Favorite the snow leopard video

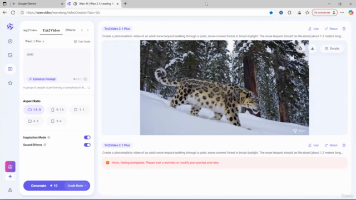click(x=300, y=48)
